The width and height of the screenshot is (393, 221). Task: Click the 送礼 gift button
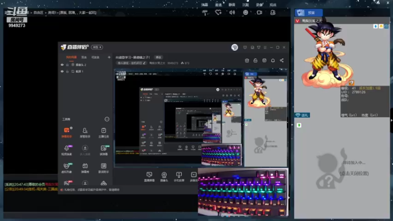302,115
